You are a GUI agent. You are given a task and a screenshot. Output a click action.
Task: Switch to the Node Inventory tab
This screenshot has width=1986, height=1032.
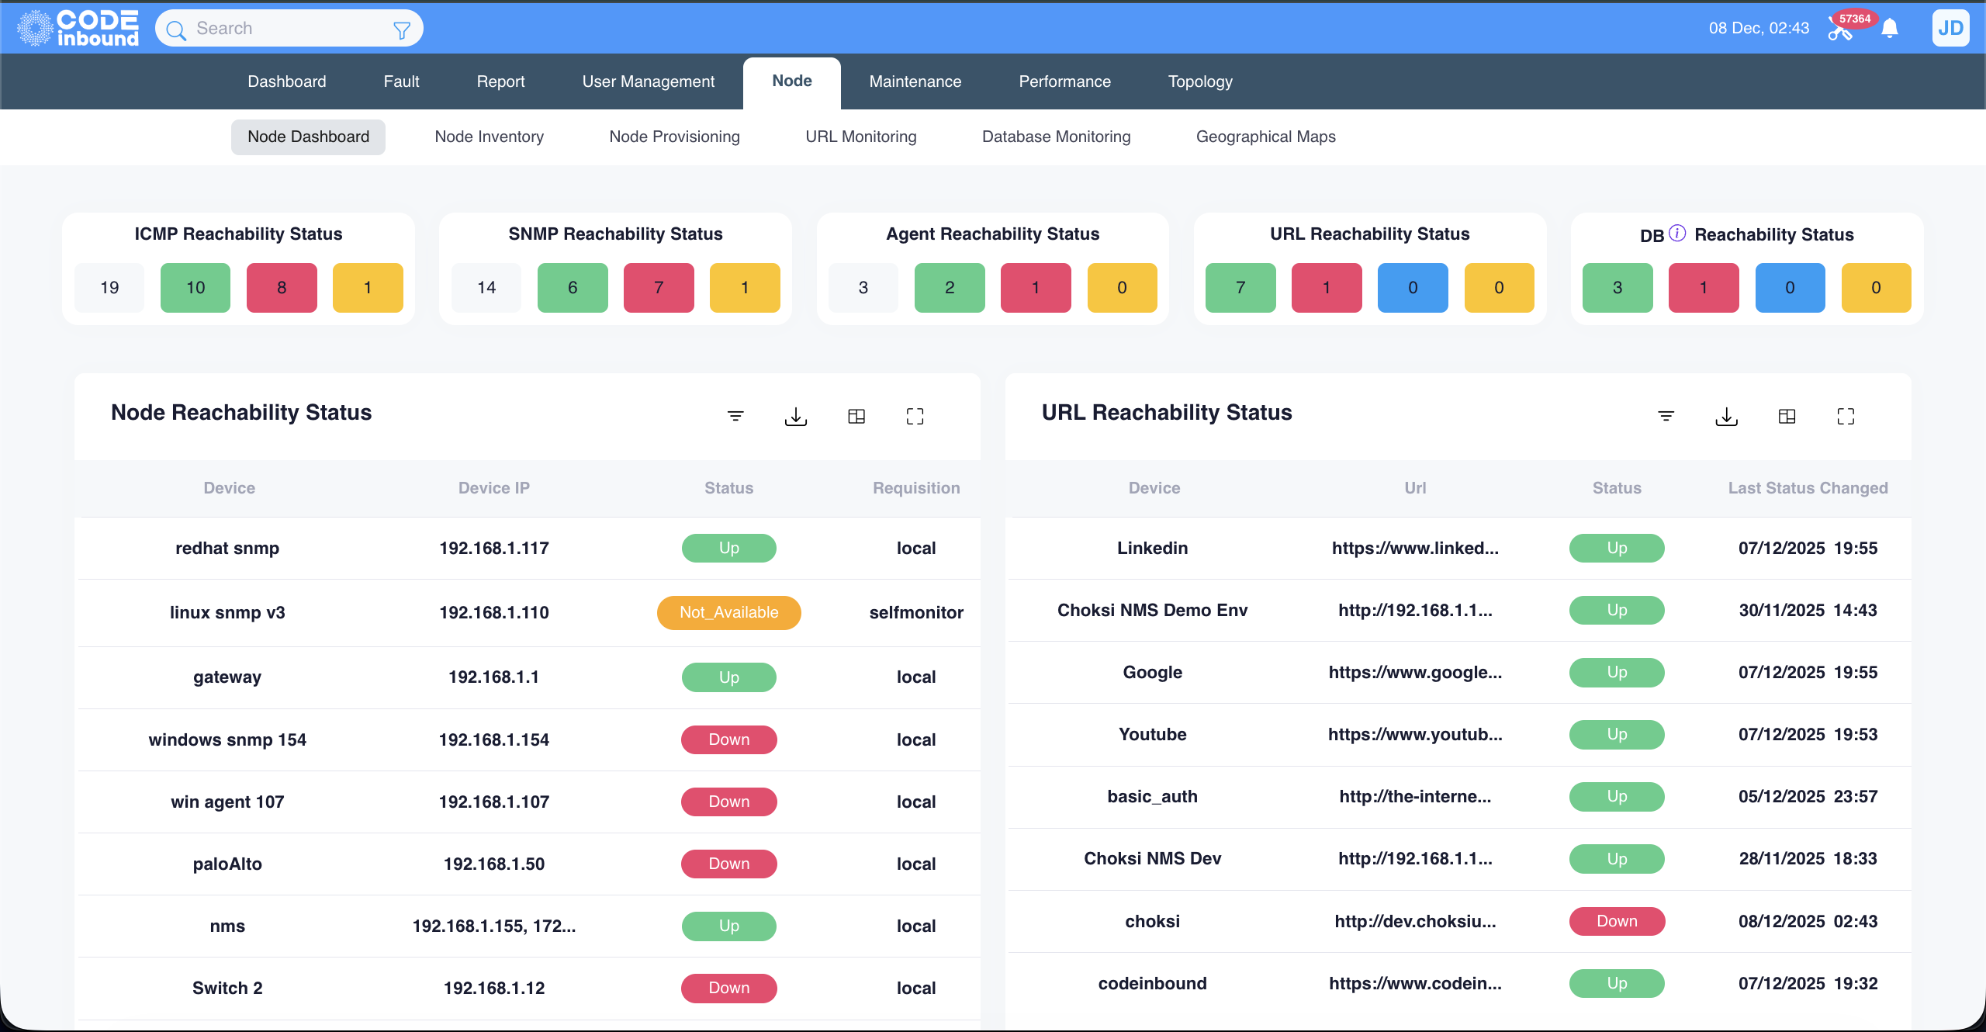click(489, 137)
